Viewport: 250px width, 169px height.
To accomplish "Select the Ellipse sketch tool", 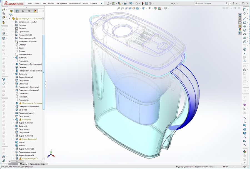I will click(x=244, y=42).
